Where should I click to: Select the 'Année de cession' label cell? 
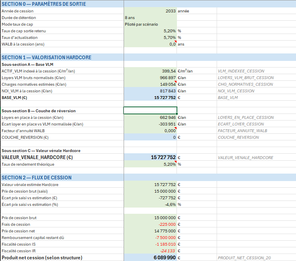tap(62, 11)
